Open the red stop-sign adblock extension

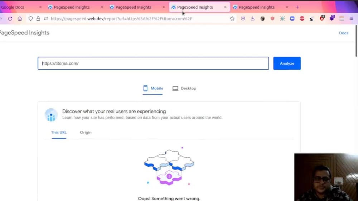point(302,19)
